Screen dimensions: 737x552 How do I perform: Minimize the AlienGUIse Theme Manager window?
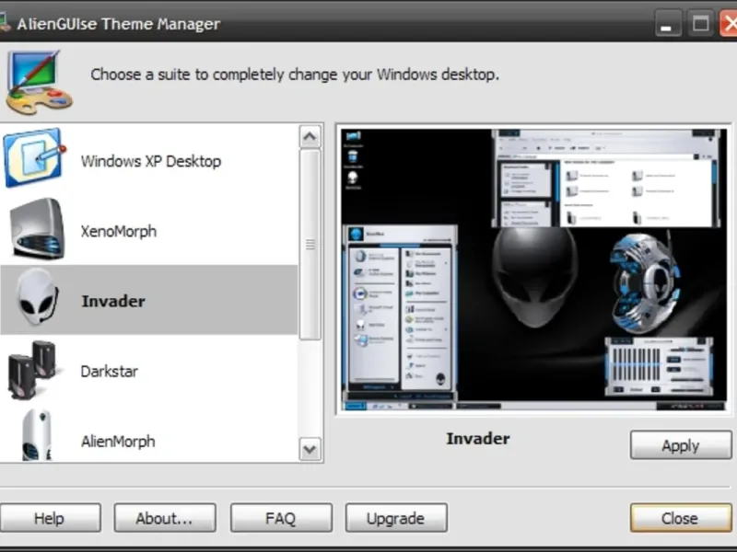[667, 24]
